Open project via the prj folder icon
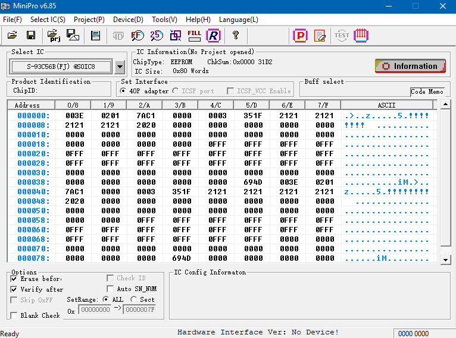Screen dimensions: 456x338 pyautogui.click(x=55, y=36)
